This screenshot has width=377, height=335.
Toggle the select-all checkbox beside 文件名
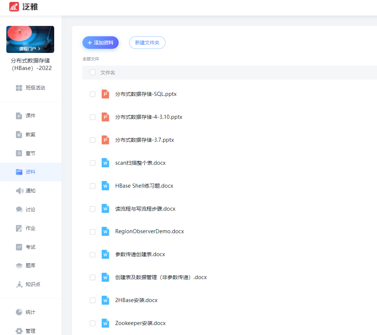92,73
